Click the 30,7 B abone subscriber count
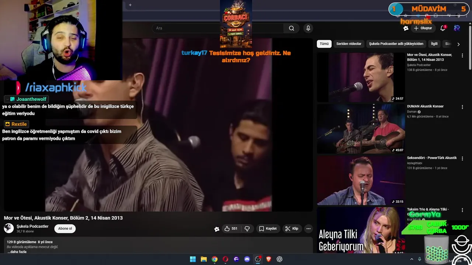This screenshot has height=265, width=472. [x=25, y=232]
